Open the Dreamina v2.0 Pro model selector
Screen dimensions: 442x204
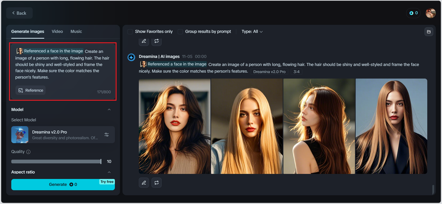[63, 134]
